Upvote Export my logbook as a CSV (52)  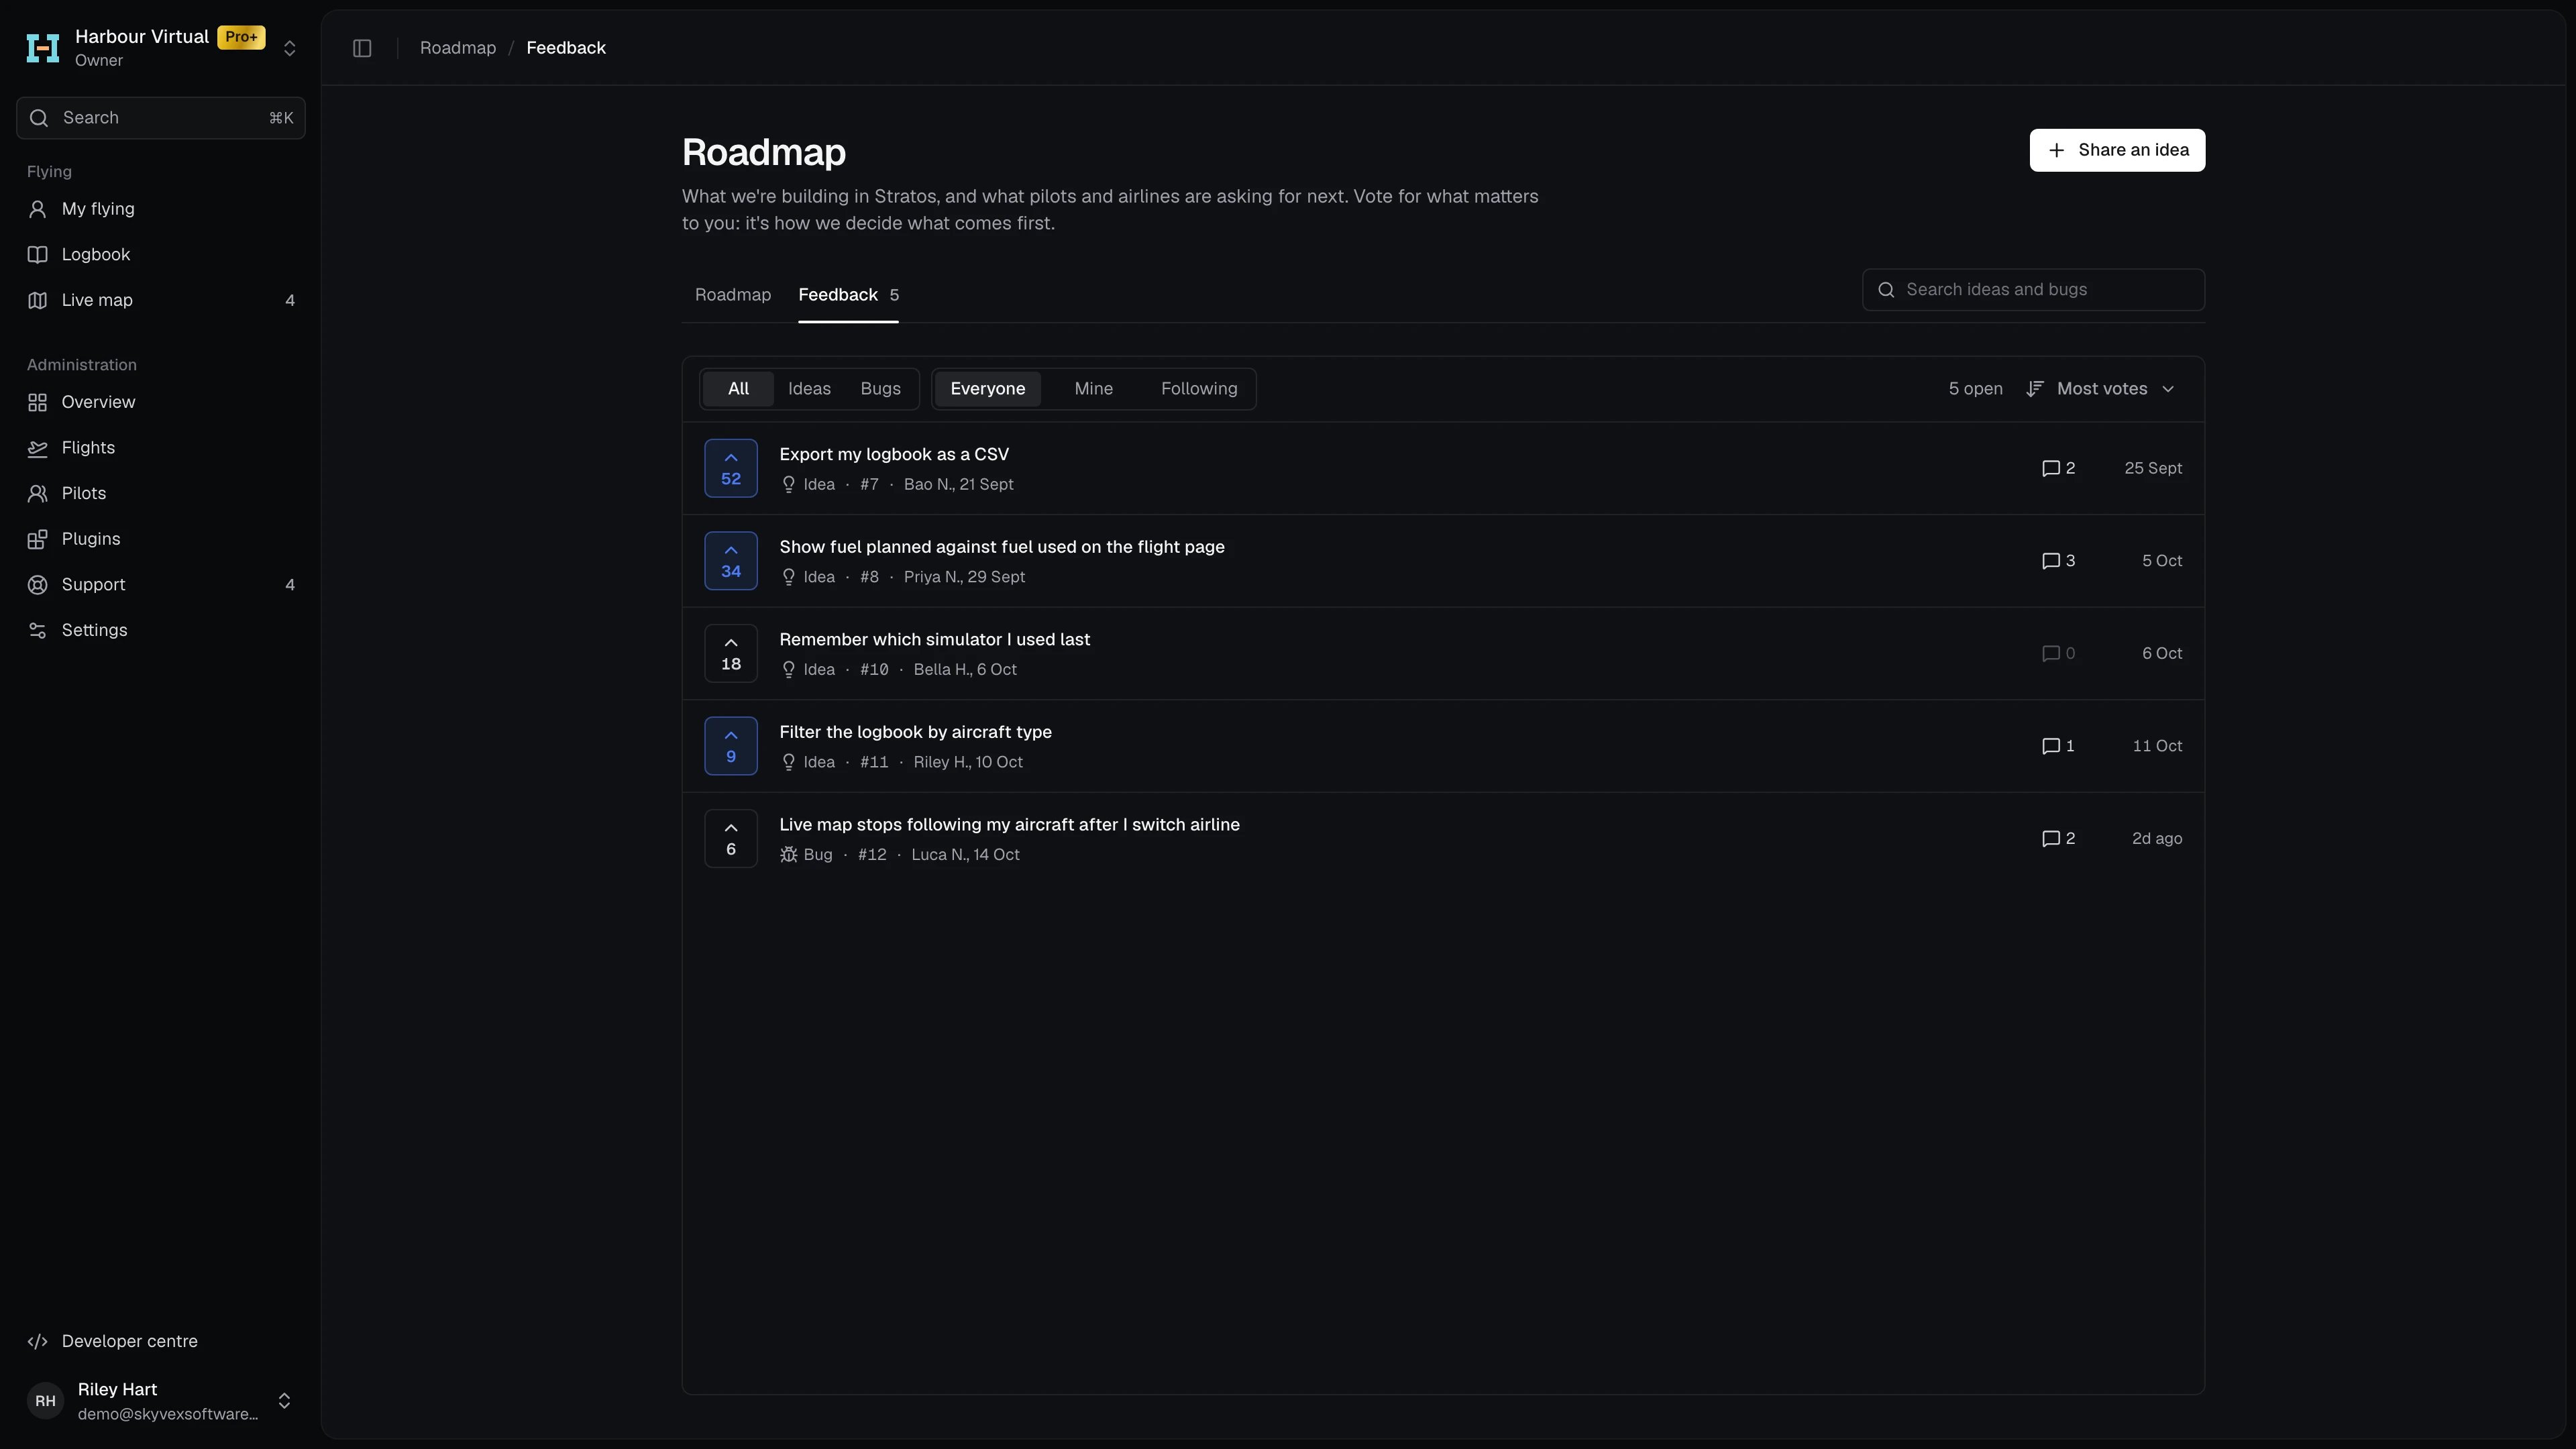tap(731, 468)
